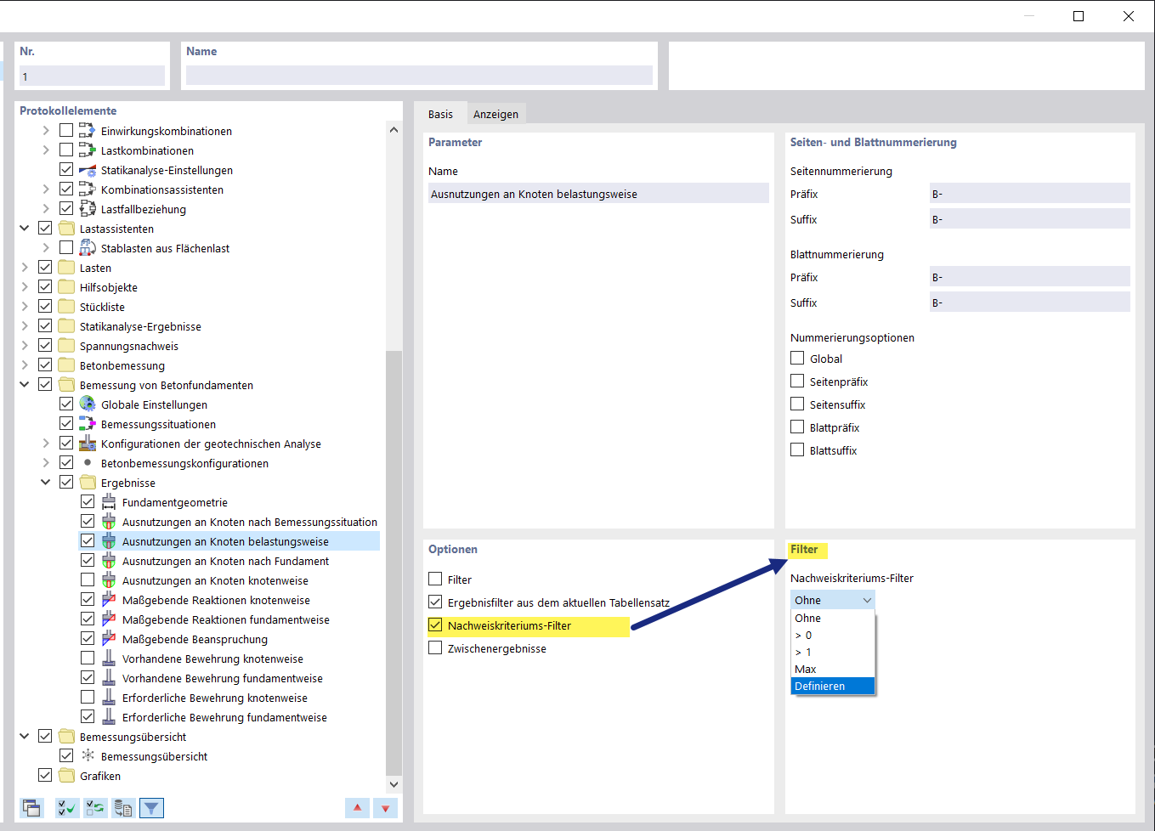Click the tree scrollbar up arrow
The image size is (1155, 831).
[x=393, y=130]
